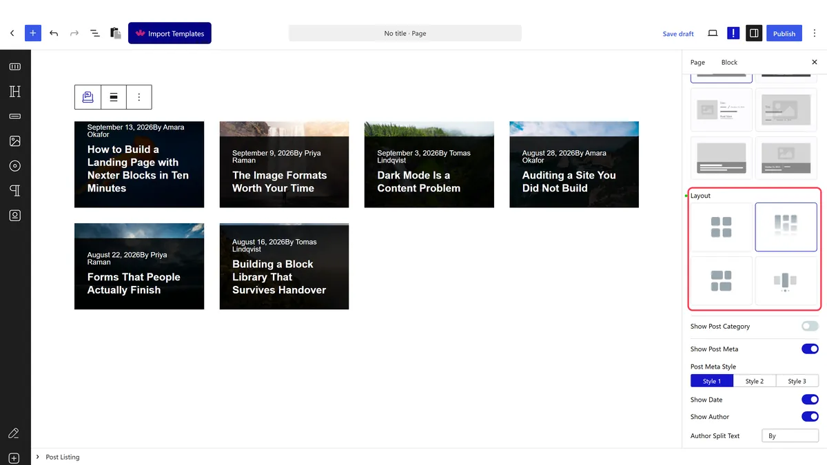Screen dimensions: 827x465
Task: Select the Heading block icon in sidebar
Action: coord(15,92)
